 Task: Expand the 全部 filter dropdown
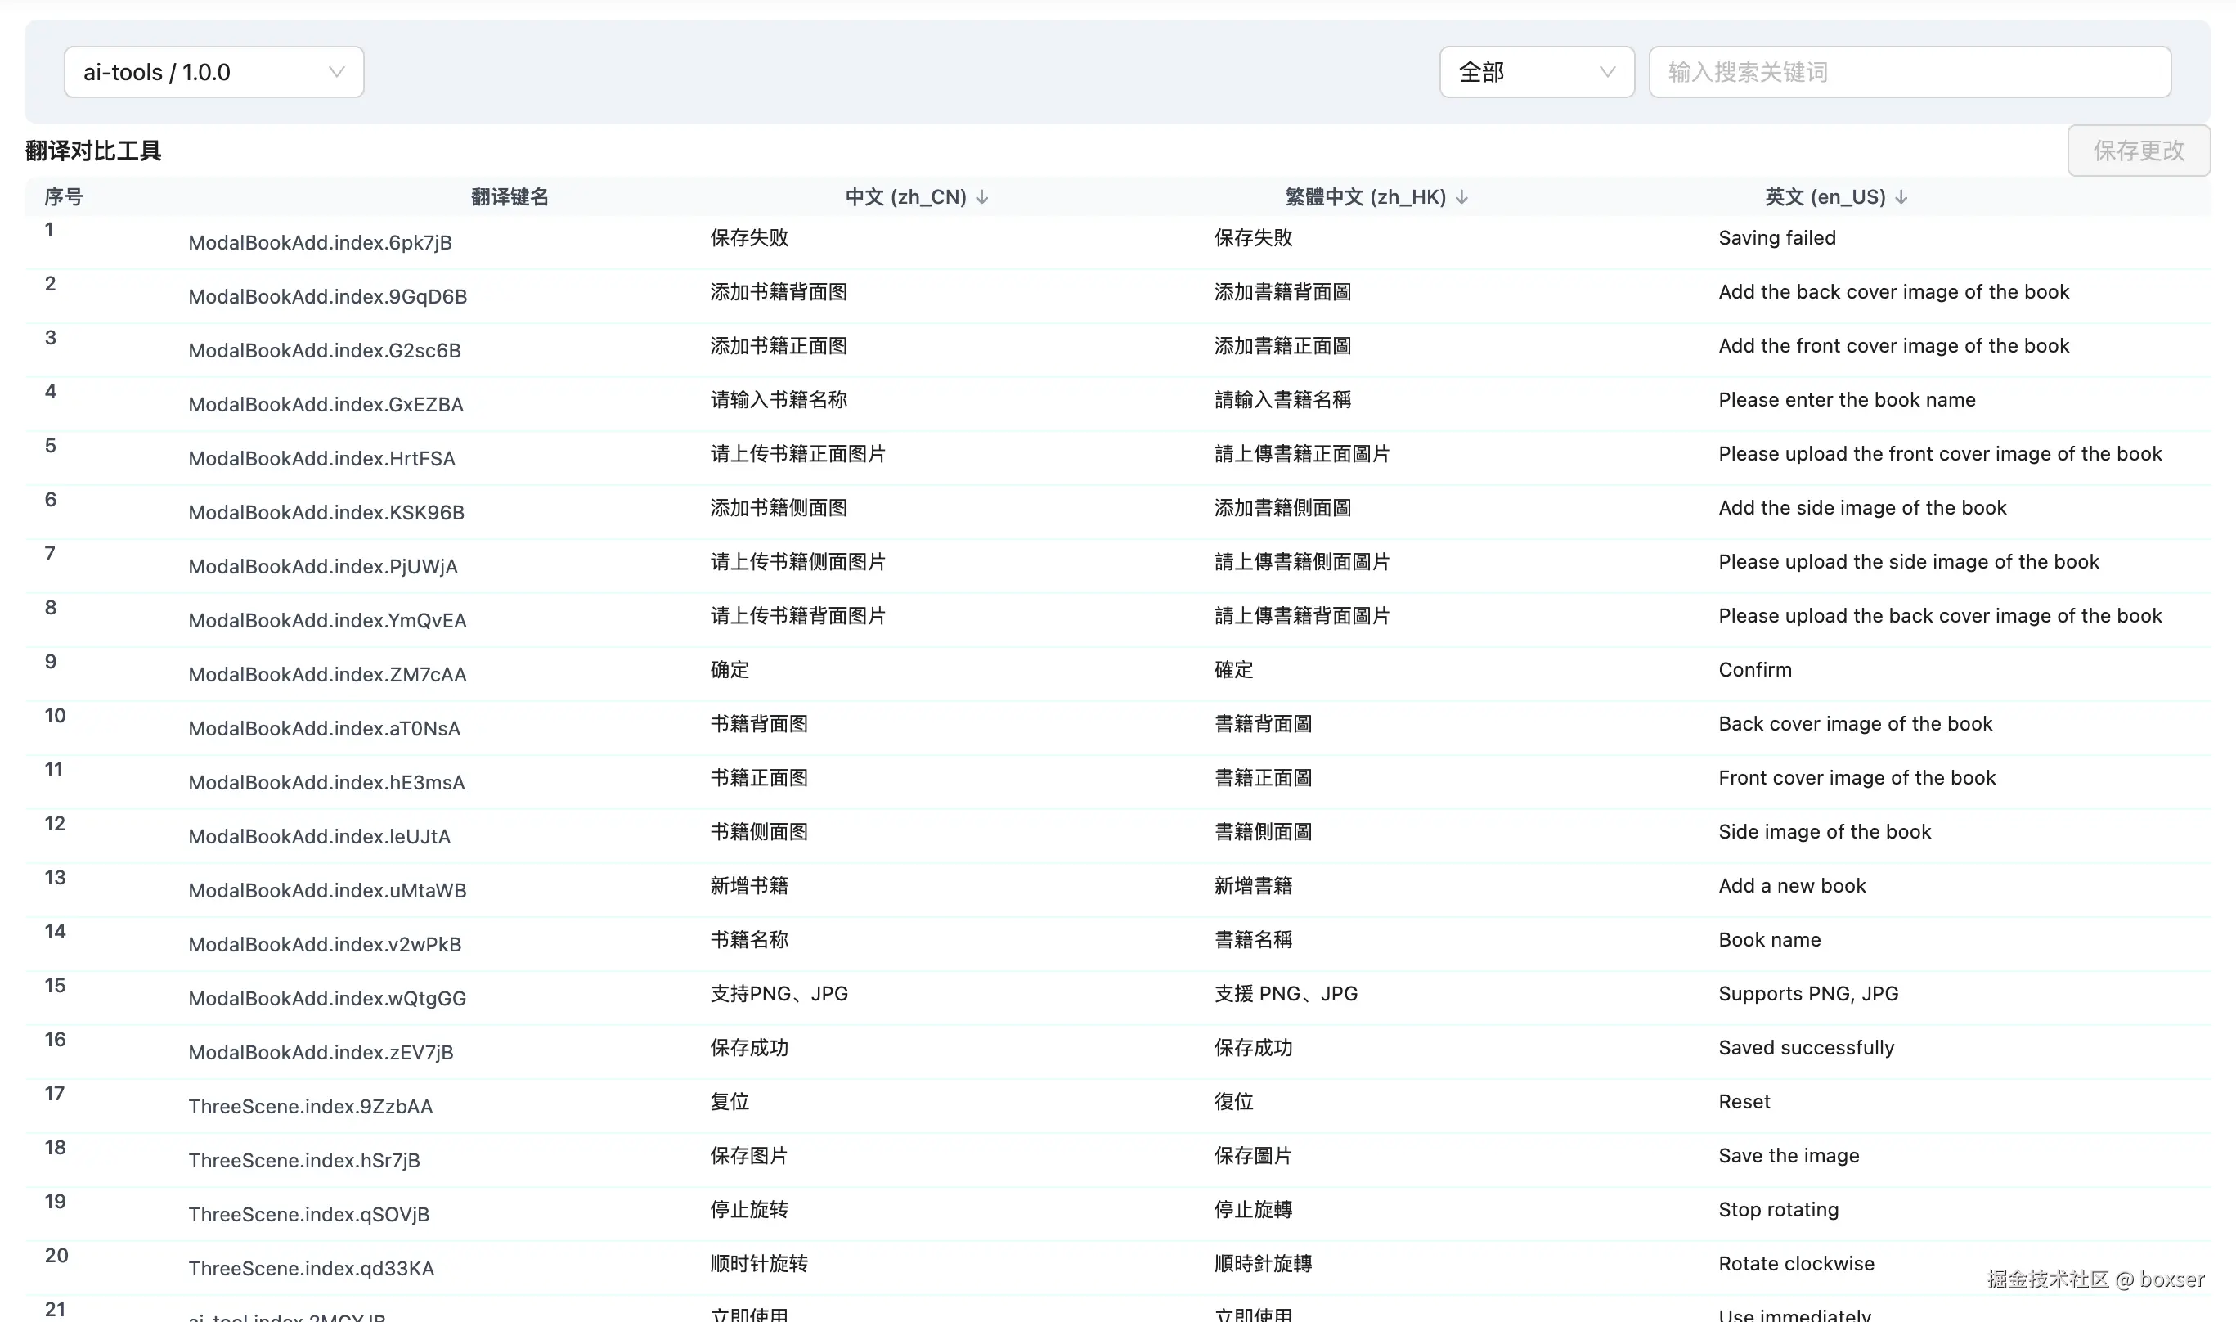(1535, 72)
